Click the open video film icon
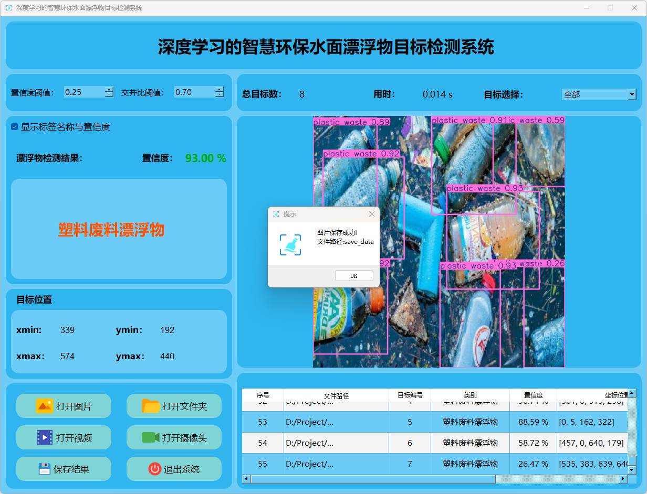 [x=45, y=437]
